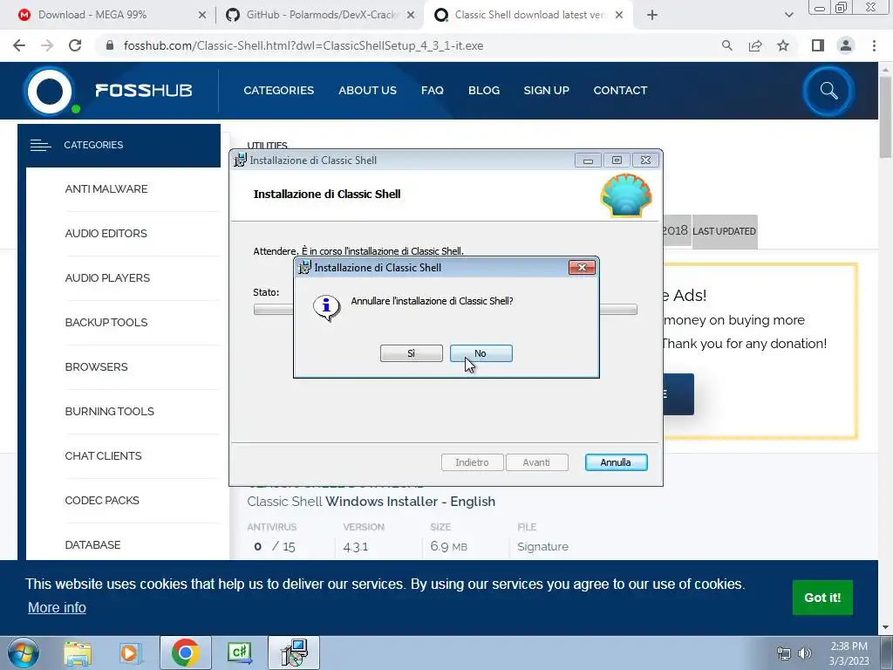The image size is (893, 670).
Task: Click the info icon in the dialog
Action: click(326, 307)
